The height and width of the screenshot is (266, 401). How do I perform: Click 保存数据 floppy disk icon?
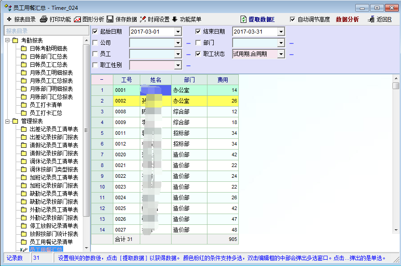click(110, 19)
